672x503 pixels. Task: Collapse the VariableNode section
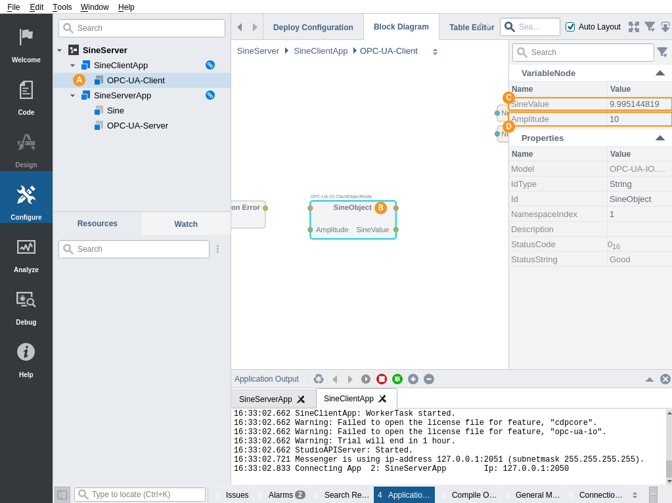(660, 73)
